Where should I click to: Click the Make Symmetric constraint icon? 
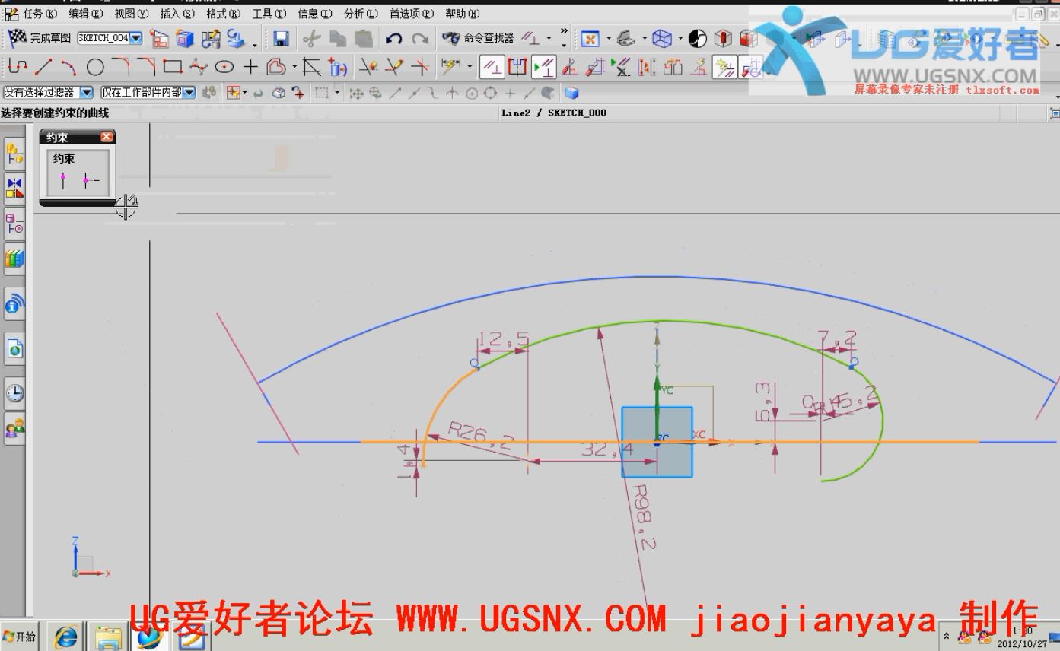[518, 67]
